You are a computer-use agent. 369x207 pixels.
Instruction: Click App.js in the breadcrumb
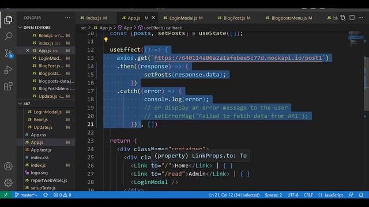(x=103, y=28)
